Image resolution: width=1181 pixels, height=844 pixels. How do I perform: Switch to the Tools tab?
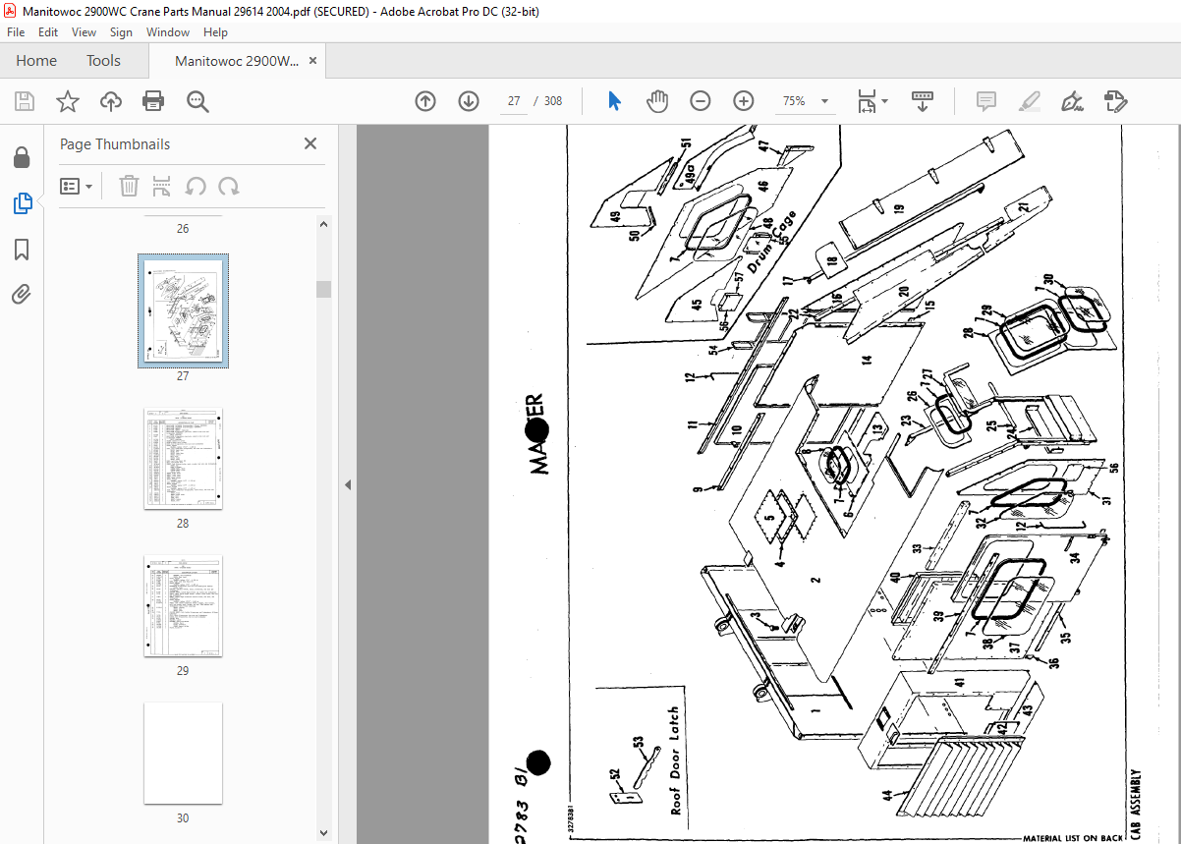(103, 61)
